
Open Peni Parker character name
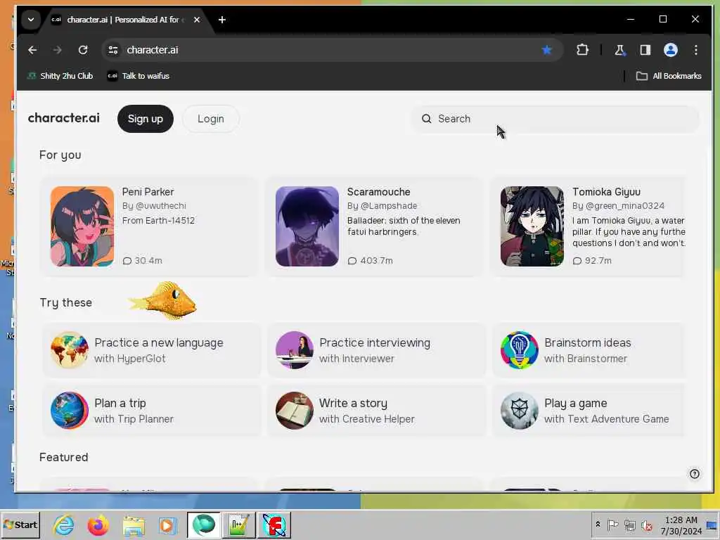pos(148,192)
